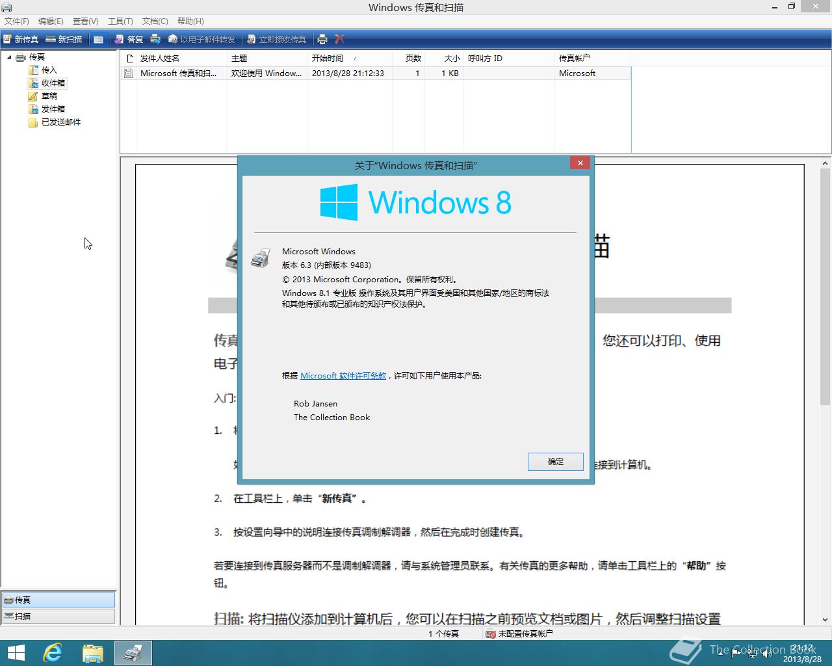Open the 帮助(H) menu

pyautogui.click(x=190, y=21)
